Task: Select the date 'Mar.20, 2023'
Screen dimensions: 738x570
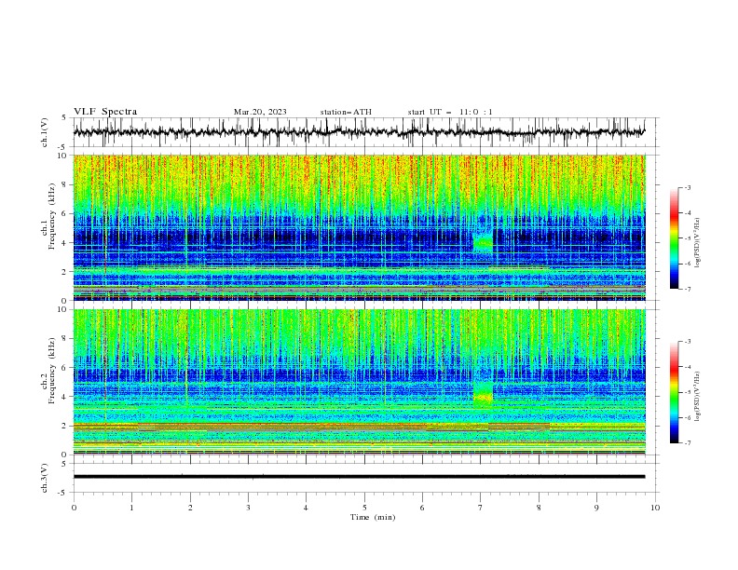Action: tap(260, 112)
